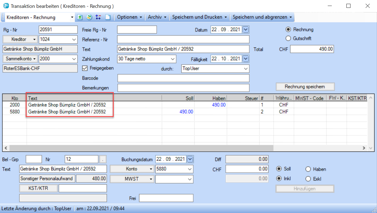Open the Archiv menu
The image size is (377, 213).
coord(157,17)
